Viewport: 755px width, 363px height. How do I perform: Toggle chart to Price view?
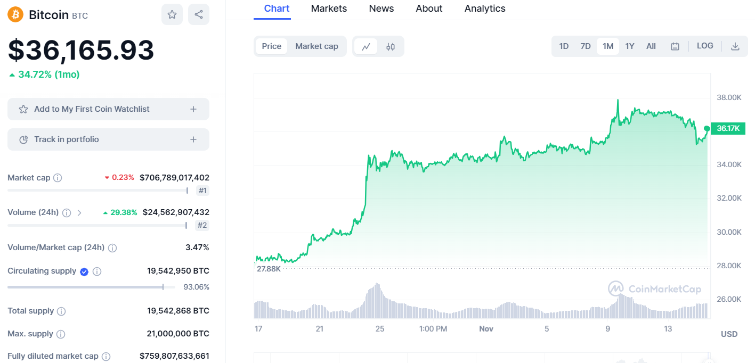(272, 46)
